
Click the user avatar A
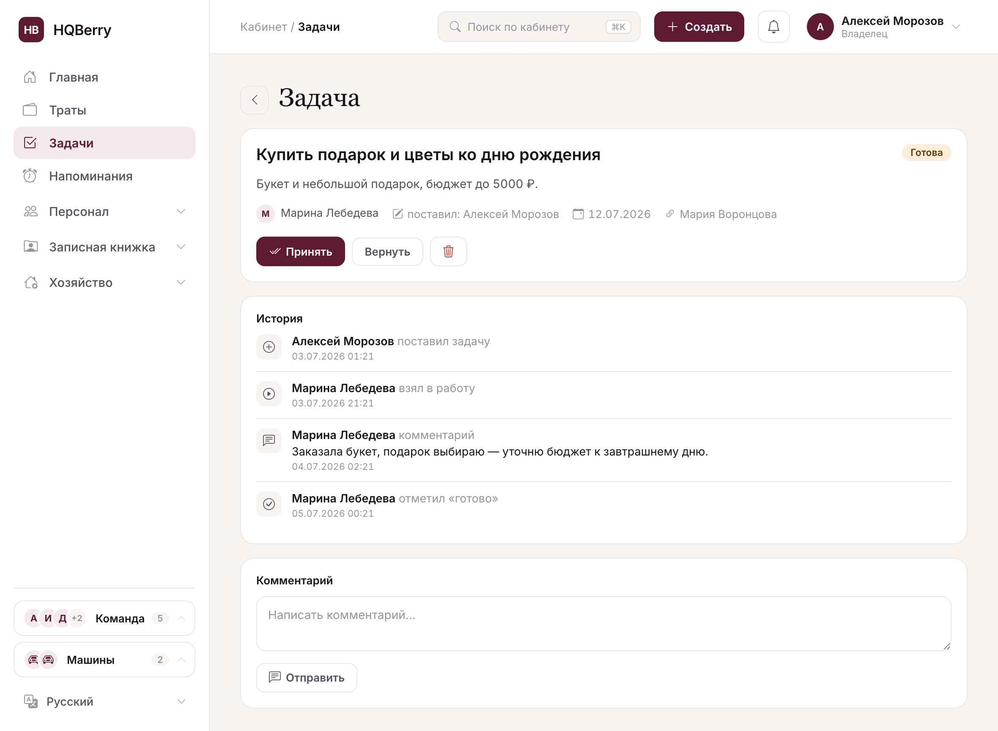tap(820, 27)
